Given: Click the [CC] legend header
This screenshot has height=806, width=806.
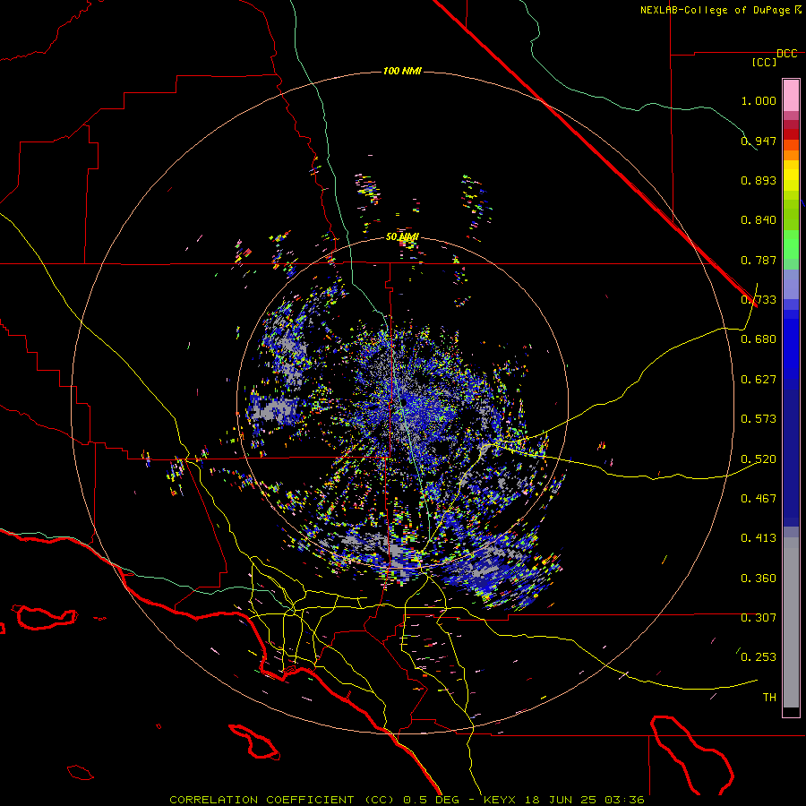Looking at the screenshot, I should [764, 62].
